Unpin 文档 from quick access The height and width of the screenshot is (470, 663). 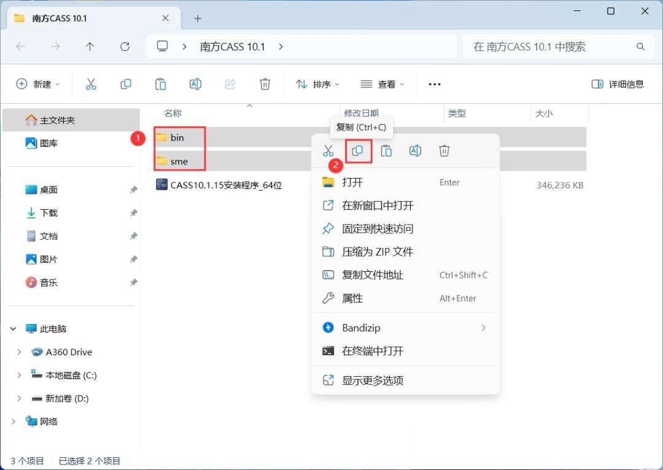pyautogui.click(x=134, y=236)
